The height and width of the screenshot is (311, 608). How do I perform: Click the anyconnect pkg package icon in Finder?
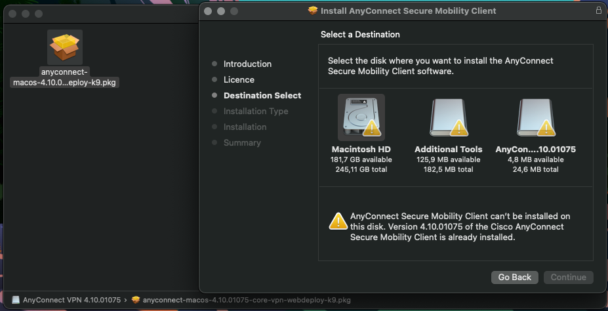65,47
